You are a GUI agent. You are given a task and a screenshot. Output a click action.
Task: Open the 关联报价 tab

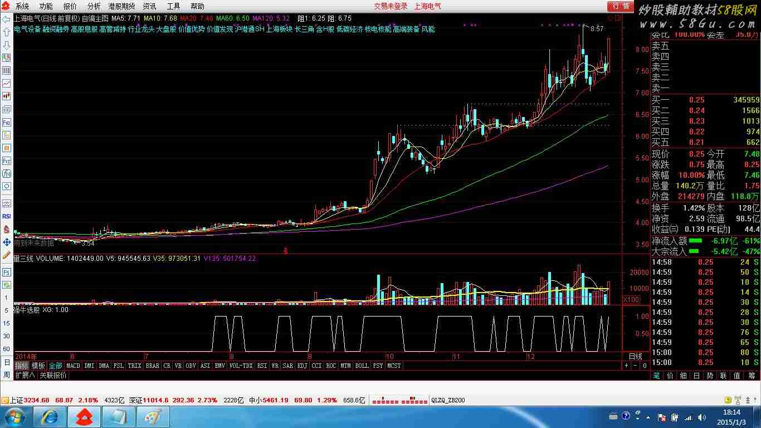[x=53, y=375]
